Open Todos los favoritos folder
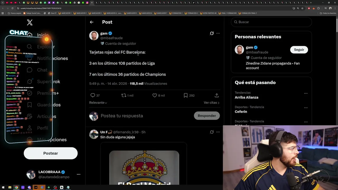 point(328,13)
